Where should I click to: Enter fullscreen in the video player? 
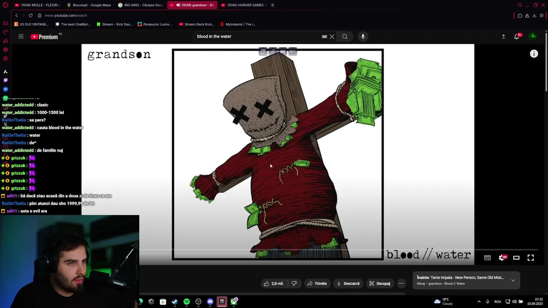[x=530, y=258]
